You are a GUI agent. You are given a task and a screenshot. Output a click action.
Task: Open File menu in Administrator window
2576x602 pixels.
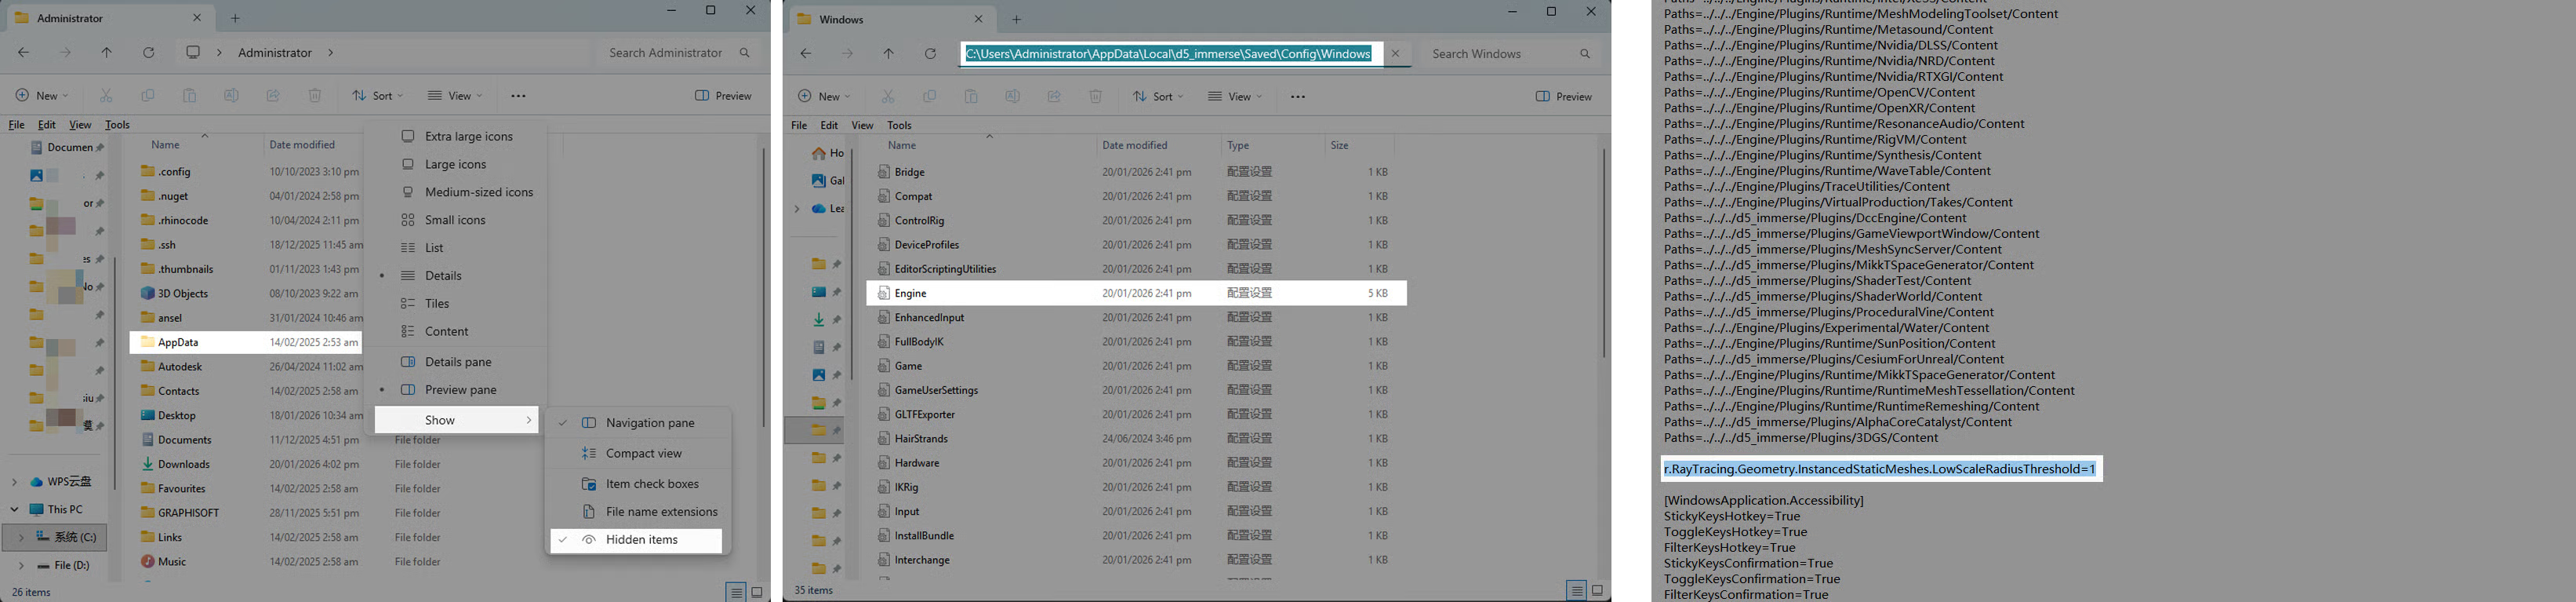point(16,126)
